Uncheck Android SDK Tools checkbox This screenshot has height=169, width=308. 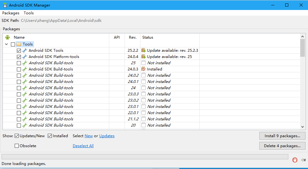19,51
